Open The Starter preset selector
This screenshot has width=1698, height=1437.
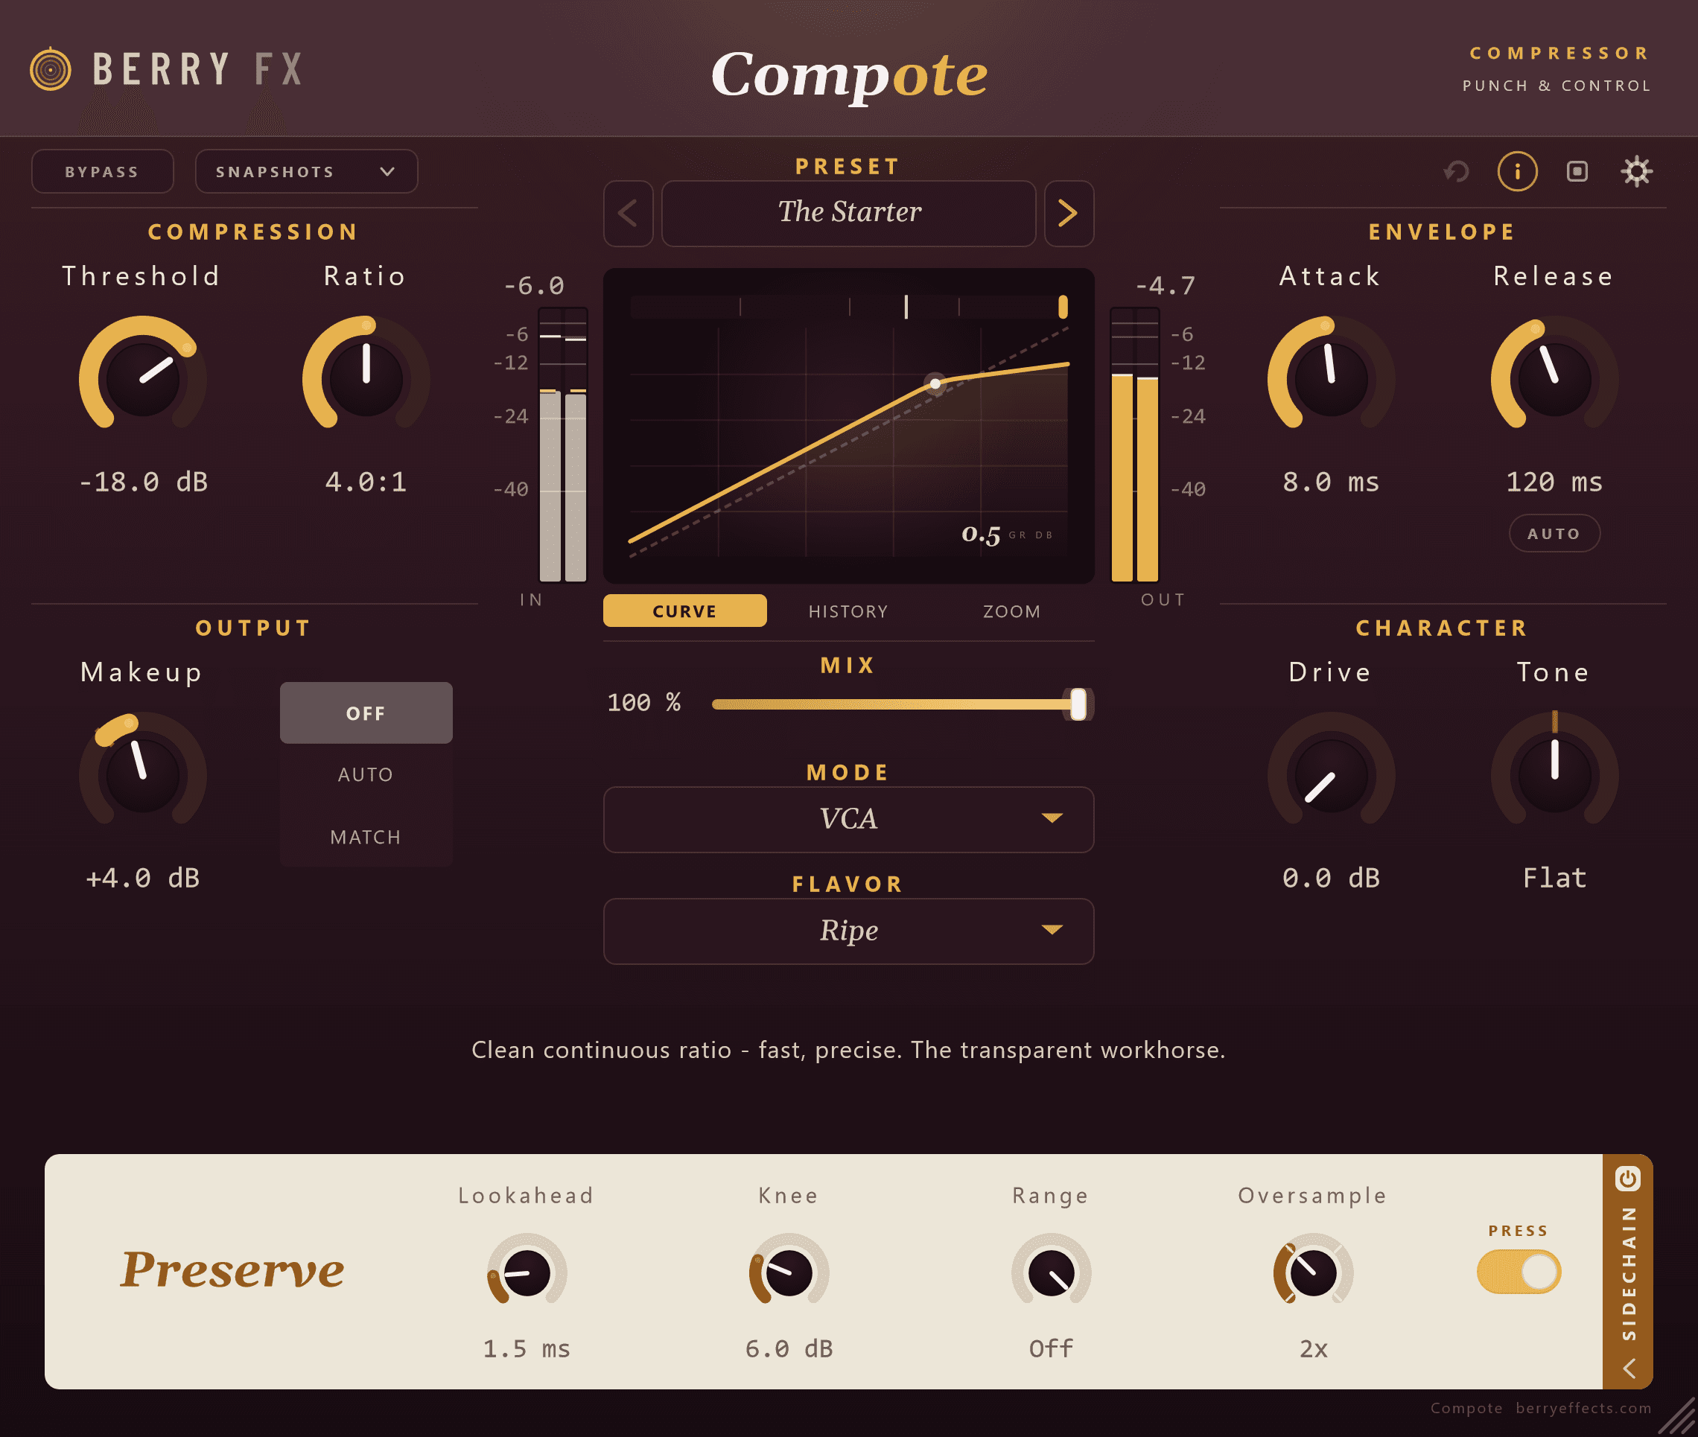pyautogui.click(x=849, y=214)
